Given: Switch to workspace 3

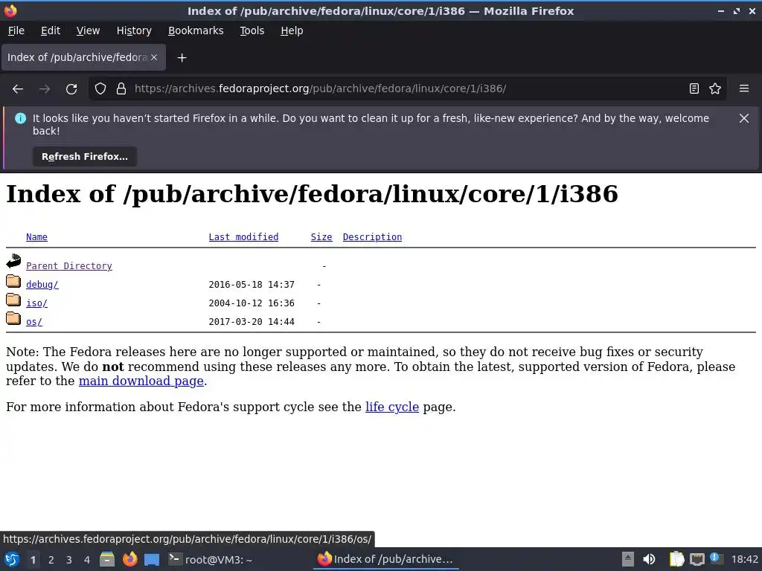Looking at the screenshot, I should (x=69, y=560).
